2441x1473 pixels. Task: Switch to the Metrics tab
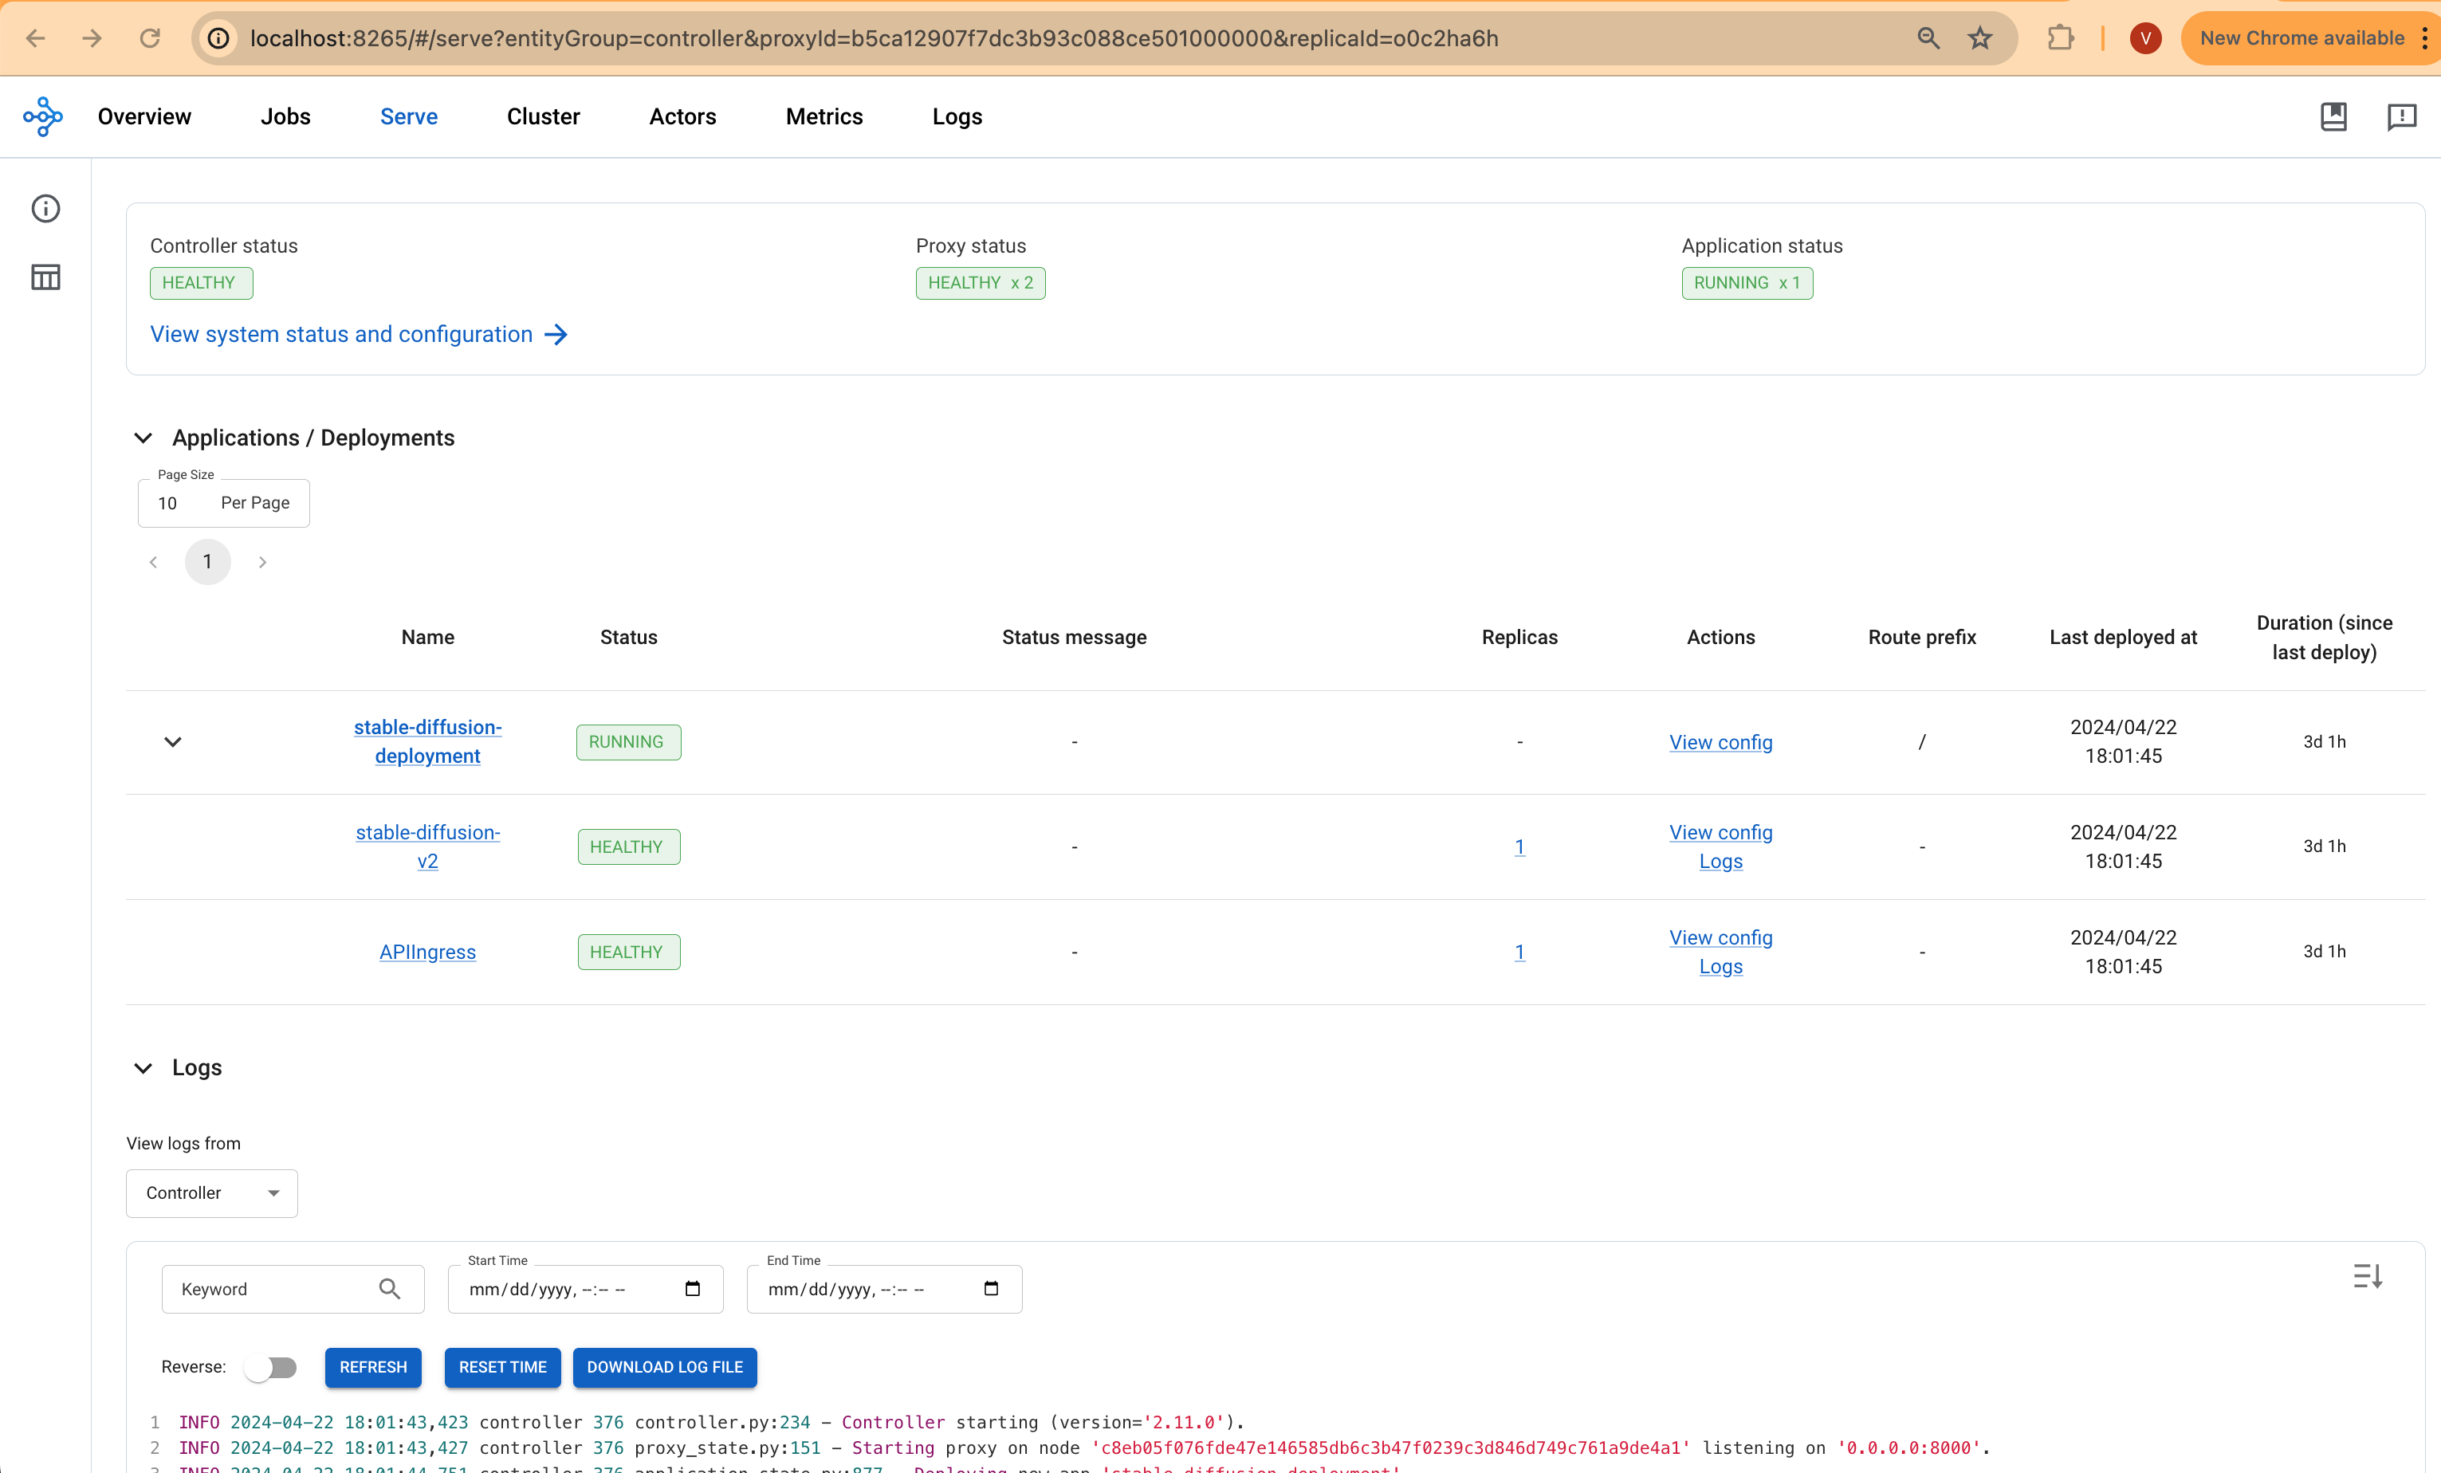[823, 116]
